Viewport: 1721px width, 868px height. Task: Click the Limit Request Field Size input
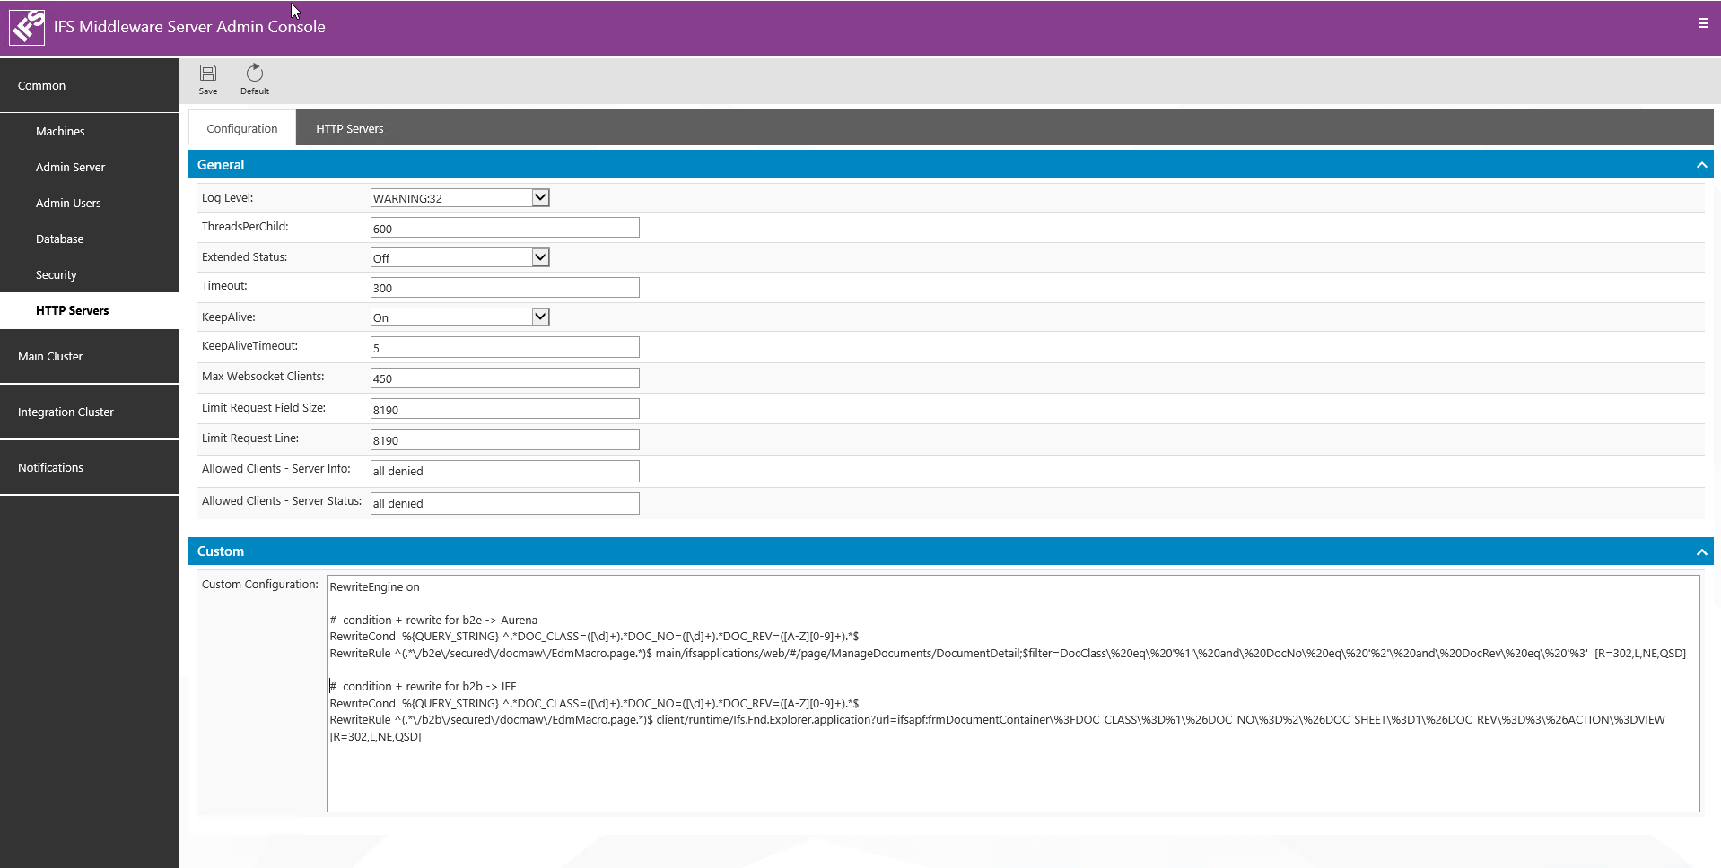[x=504, y=409]
